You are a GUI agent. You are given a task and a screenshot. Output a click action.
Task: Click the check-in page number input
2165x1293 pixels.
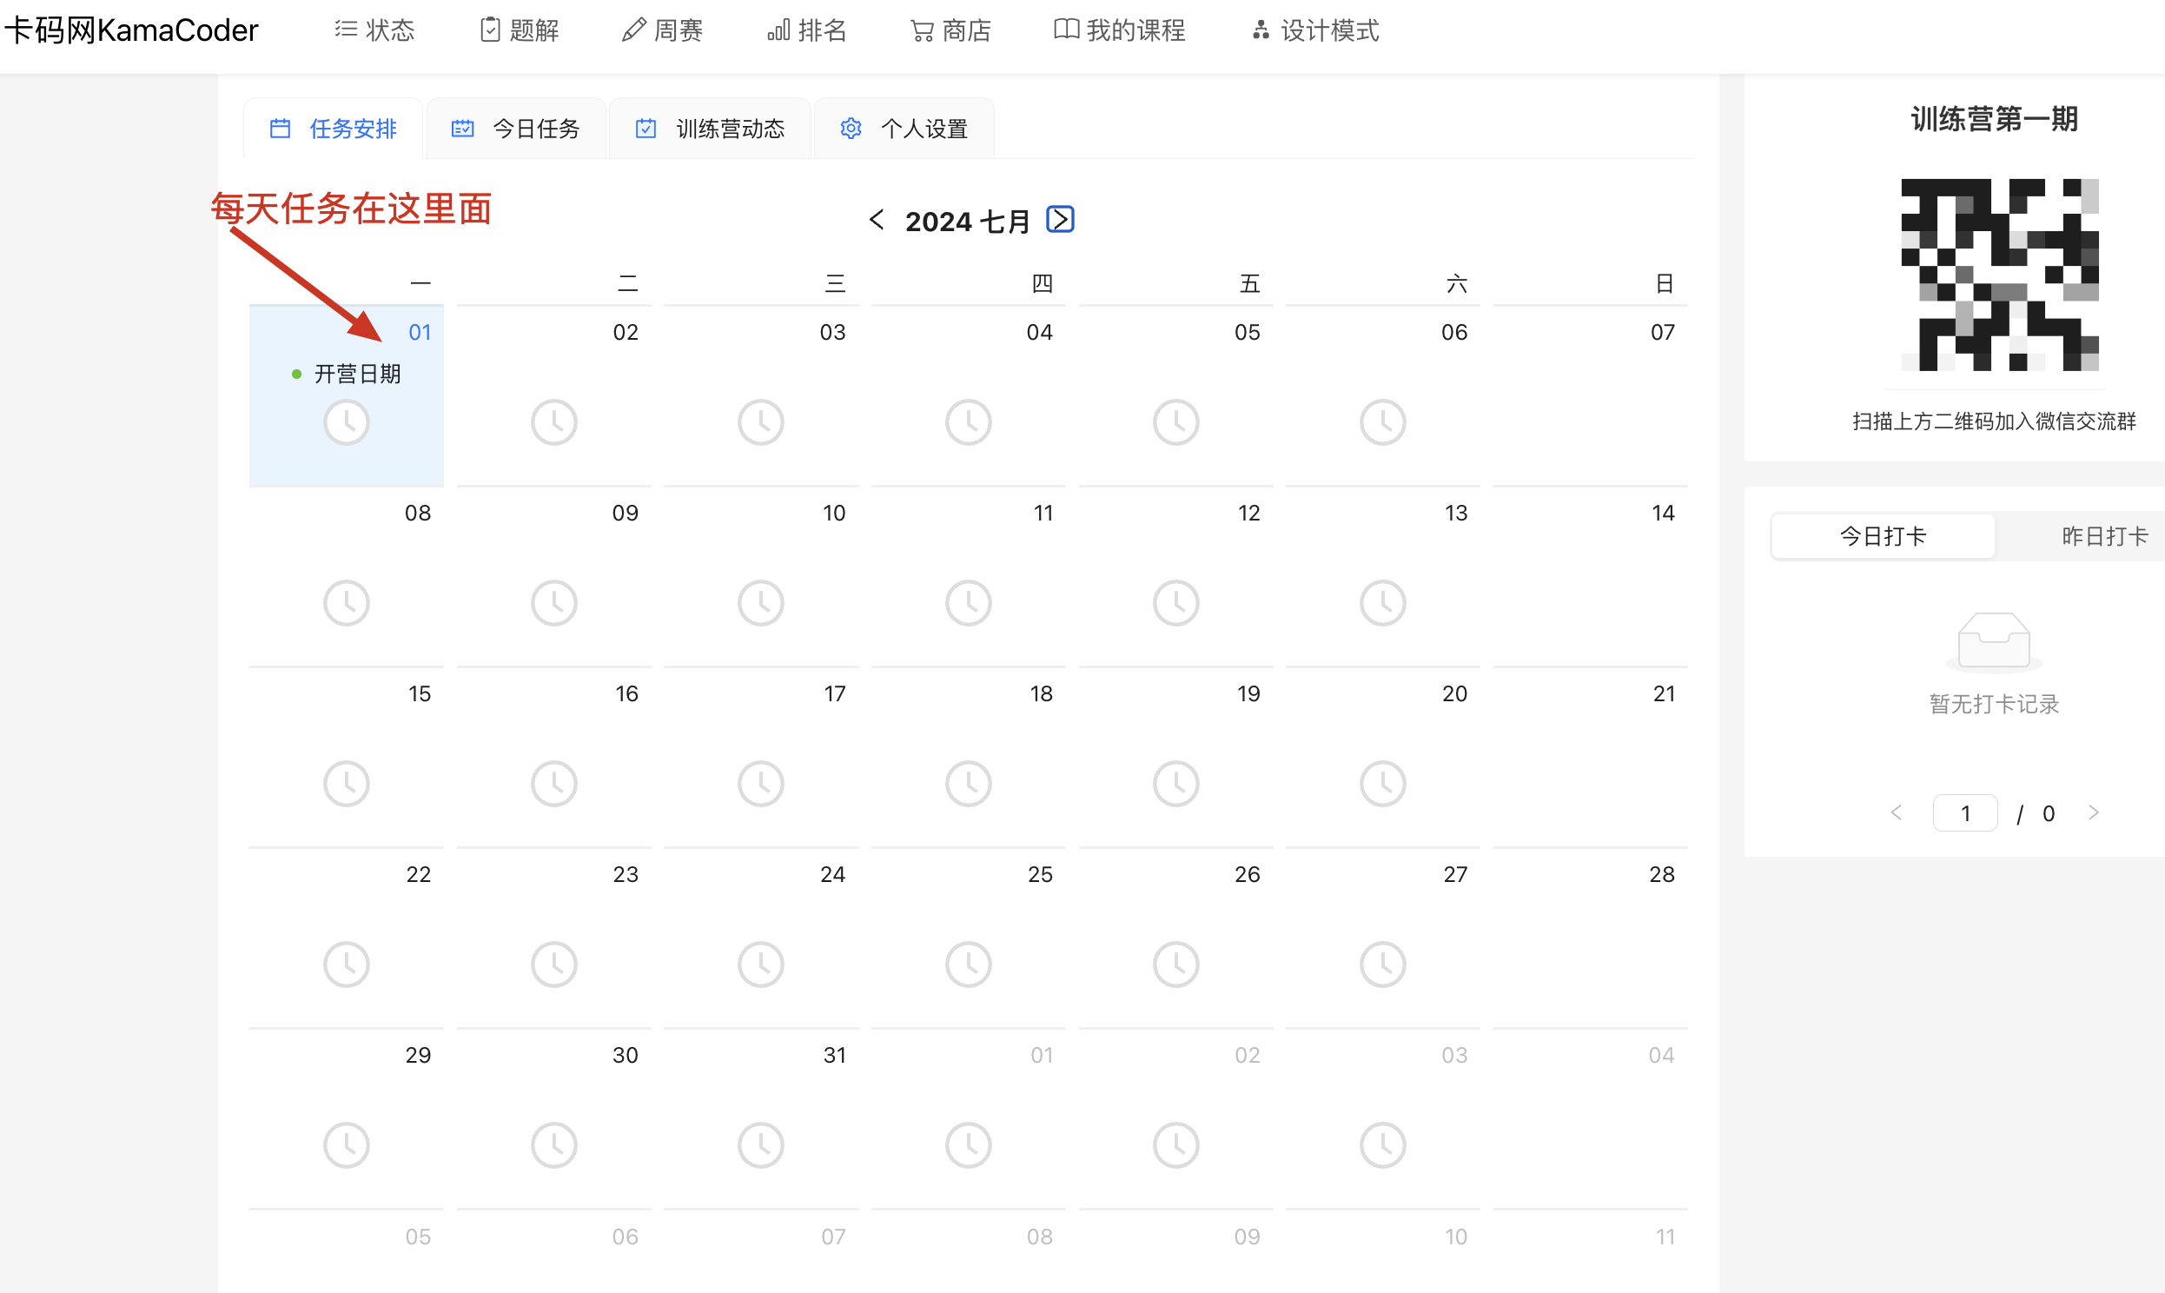tap(1964, 813)
